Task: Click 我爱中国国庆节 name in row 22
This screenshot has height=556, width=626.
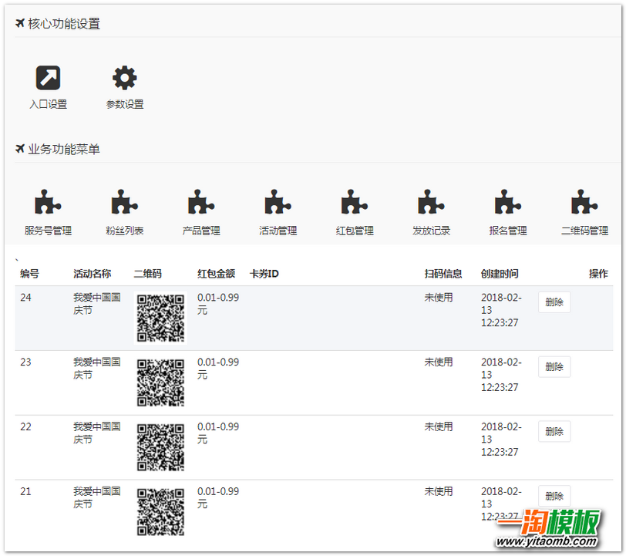Action: [x=97, y=433]
